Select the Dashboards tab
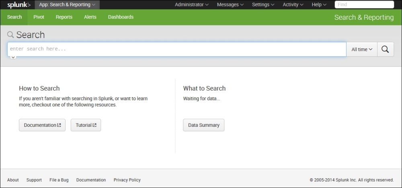The height and width of the screenshot is (188, 402). click(x=121, y=17)
